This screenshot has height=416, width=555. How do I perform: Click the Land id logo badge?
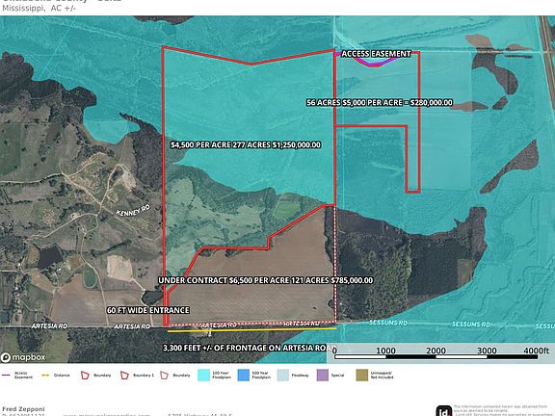coord(444,411)
